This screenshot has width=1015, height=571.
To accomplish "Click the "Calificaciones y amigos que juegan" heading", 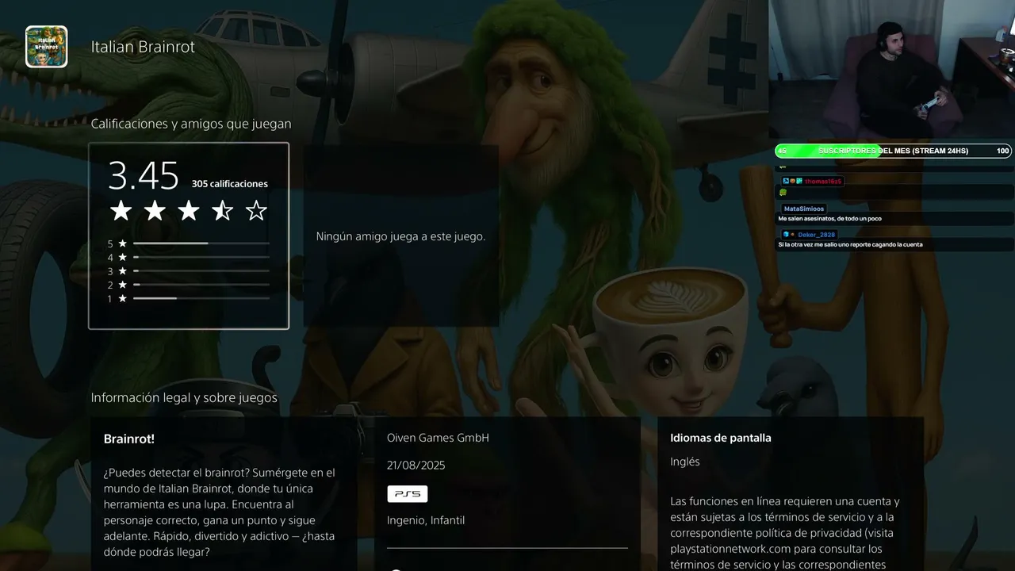I will tap(191, 124).
